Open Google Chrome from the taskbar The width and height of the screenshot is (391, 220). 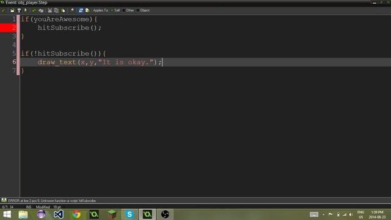click(76, 215)
